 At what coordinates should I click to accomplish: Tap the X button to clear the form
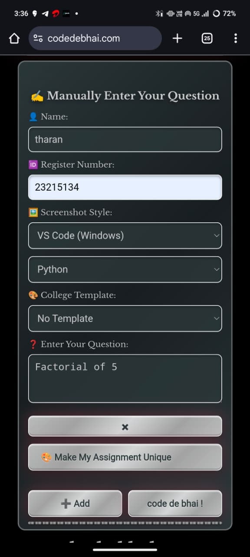(x=125, y=426)
